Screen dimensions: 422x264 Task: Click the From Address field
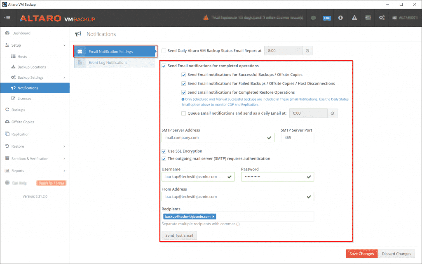coord(238,197)
